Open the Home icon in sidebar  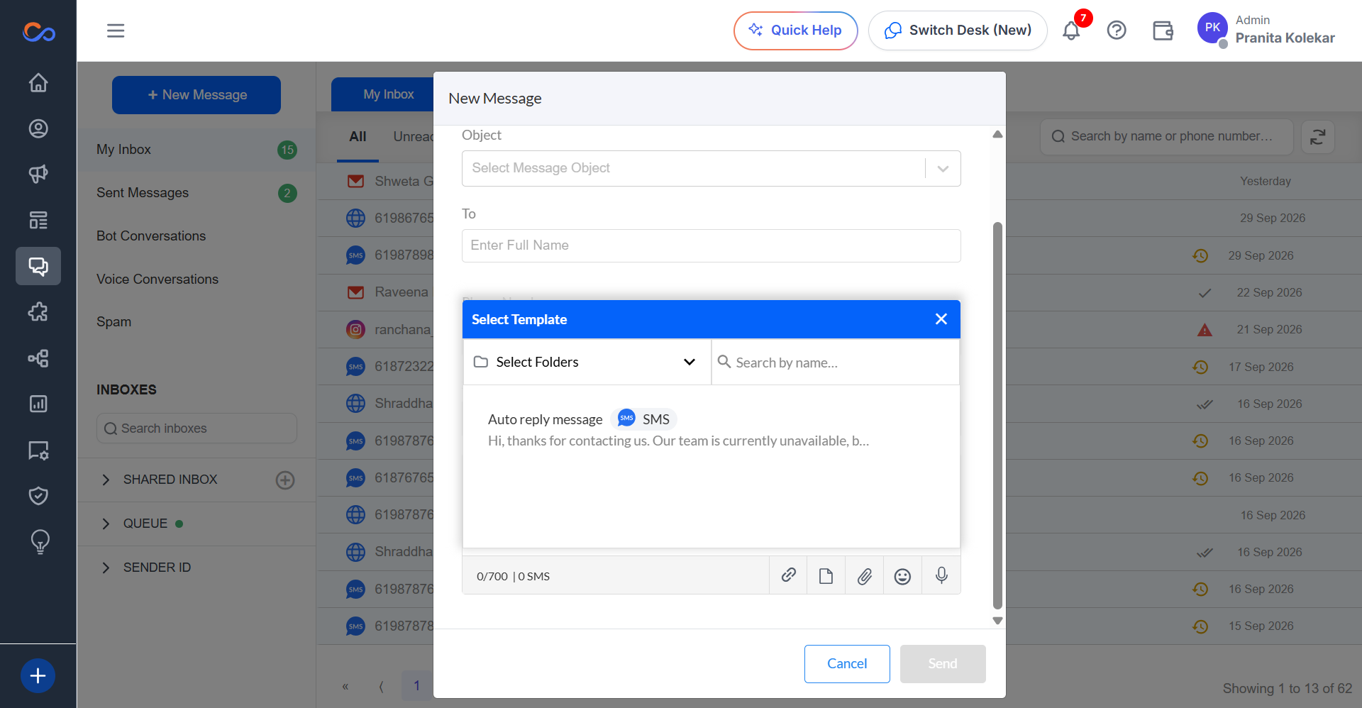pyautogui.click(x=38, y=83)
